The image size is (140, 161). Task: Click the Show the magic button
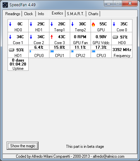22,146
